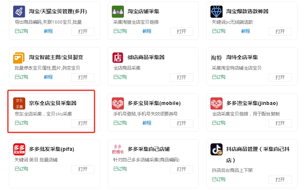
Task: Open 教程 for 淘宝爆款选款神器
Action: click(246, 31)
